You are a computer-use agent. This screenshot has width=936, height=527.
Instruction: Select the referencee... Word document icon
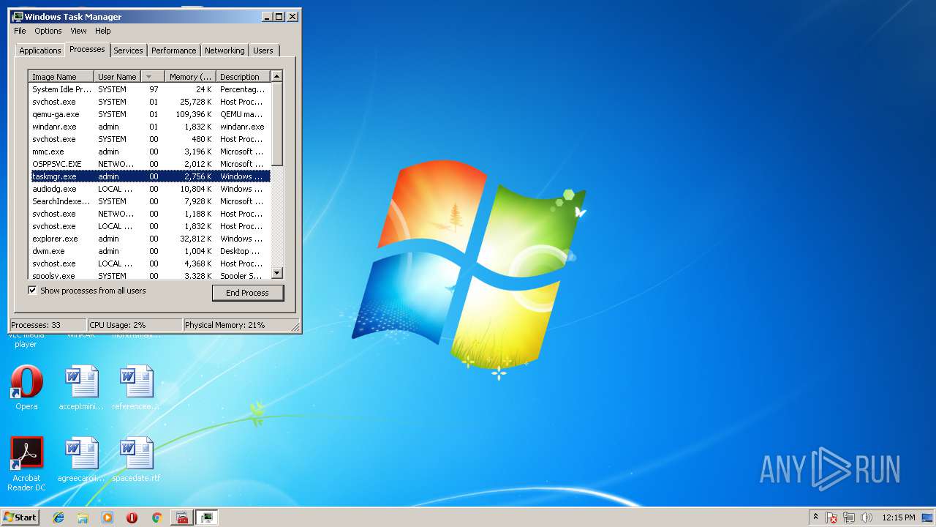coord(136,388)
